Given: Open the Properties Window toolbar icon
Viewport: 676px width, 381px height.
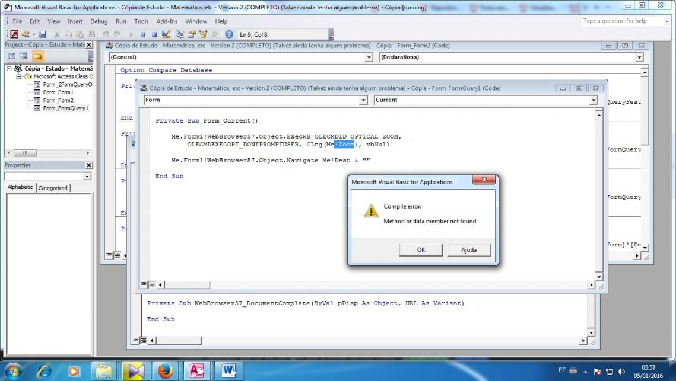Looking at the screenshot, I should [192, 34].
